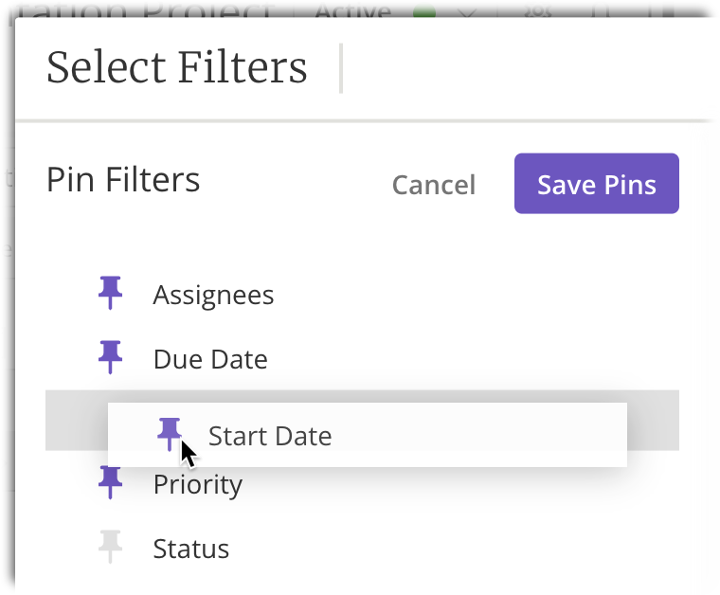Image resolution: width=720 pixels, height=595 pixels.
Task: Click the Start Date pin icon
Action: [x=169, y=434]
